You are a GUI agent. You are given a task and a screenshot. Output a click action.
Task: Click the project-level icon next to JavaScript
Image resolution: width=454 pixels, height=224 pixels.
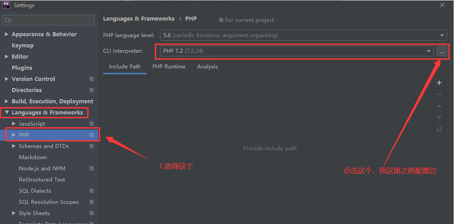click(91, 124)
